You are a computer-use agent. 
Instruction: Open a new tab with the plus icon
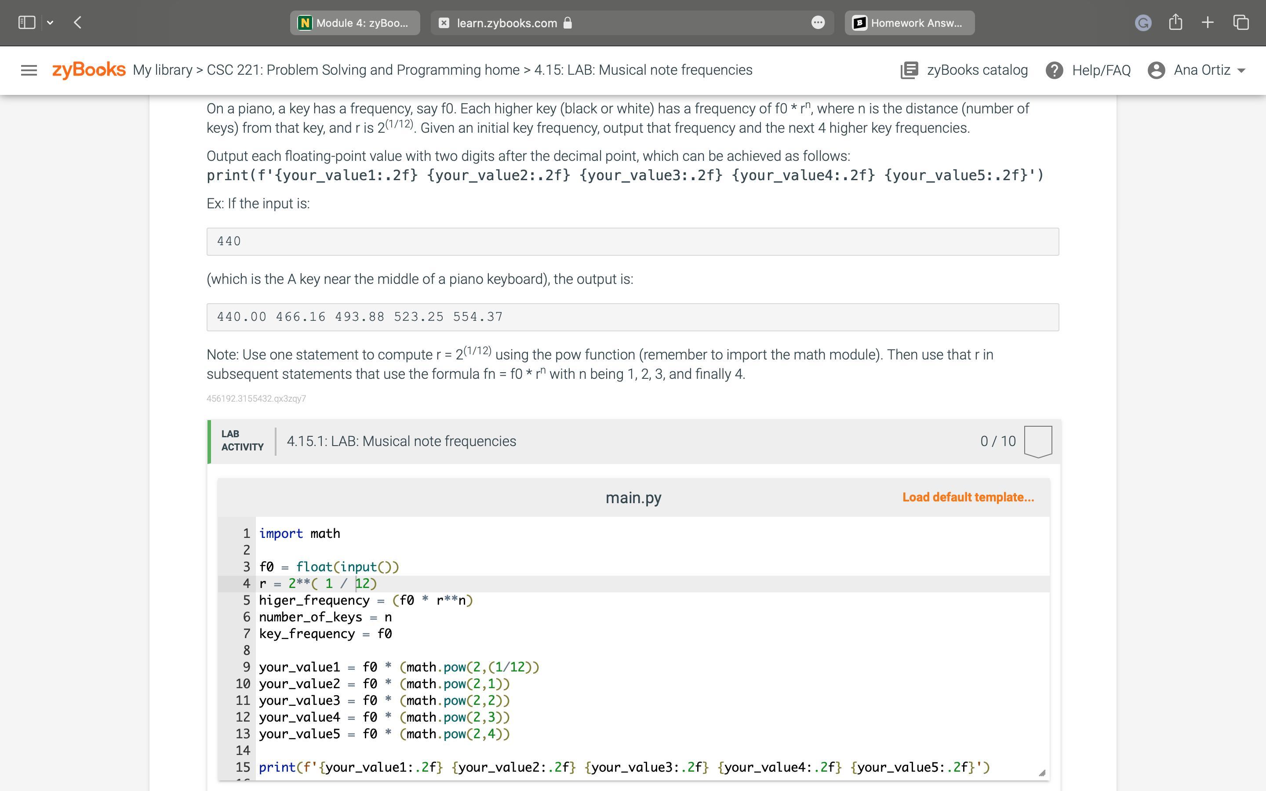click(1208, 22)
